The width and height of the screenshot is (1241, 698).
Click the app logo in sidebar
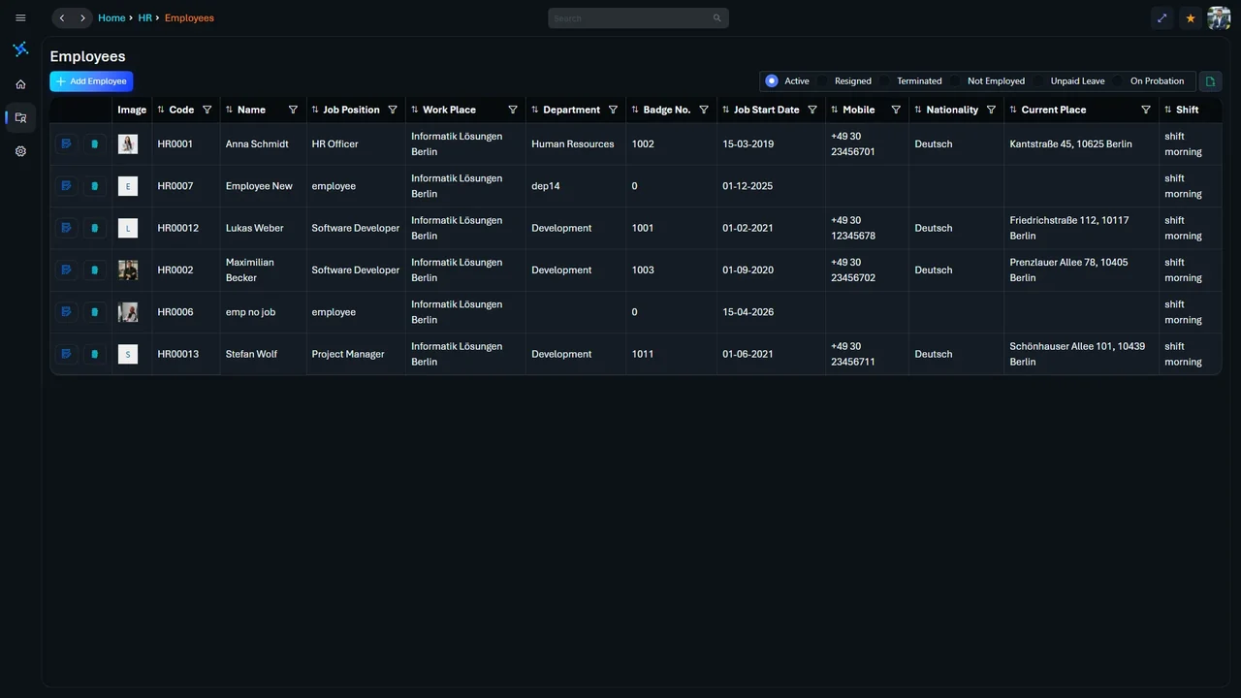[20, 49]
